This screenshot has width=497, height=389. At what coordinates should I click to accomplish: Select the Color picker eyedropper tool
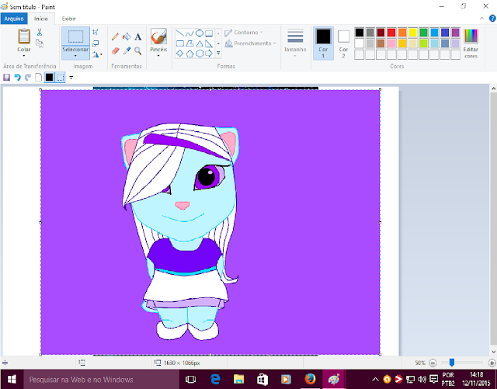[x=127, y=50]
